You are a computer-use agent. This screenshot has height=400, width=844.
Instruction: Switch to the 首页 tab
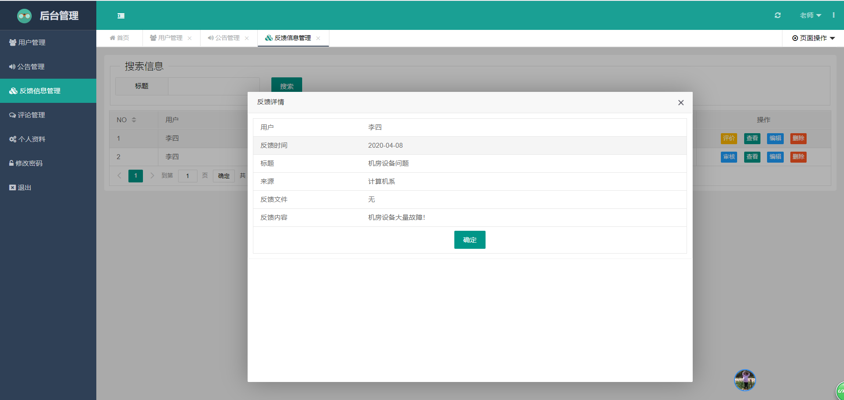click(x=119, y=38)
